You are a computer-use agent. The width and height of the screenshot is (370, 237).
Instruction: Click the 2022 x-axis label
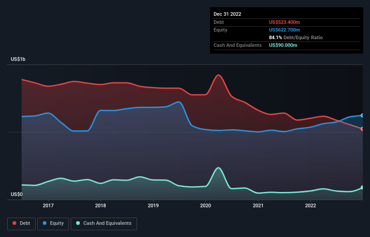click(x=311, y=205)
